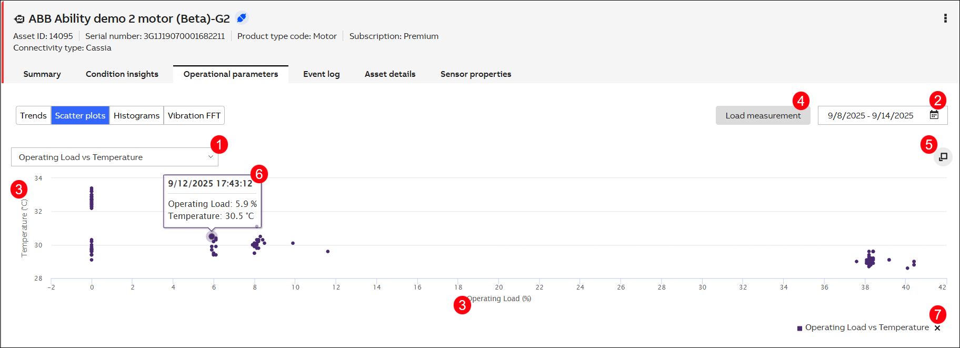Image resolution: width=960 pixels, height=348 pixels.
Task: Click the dropdown chevron of plot selector
Action: click(x=211, y=157)
